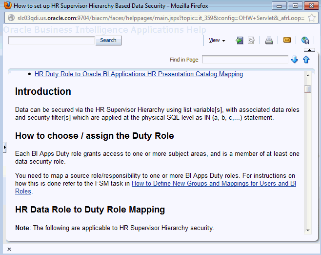The image size is (321, 255).
Task: Click 'How to choose / assign the Duty Role' heading
Action: 95,136
